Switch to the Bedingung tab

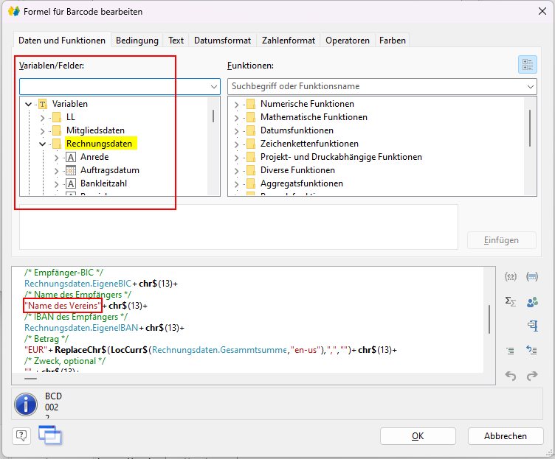pyautogui.click(x=137, y=41)
